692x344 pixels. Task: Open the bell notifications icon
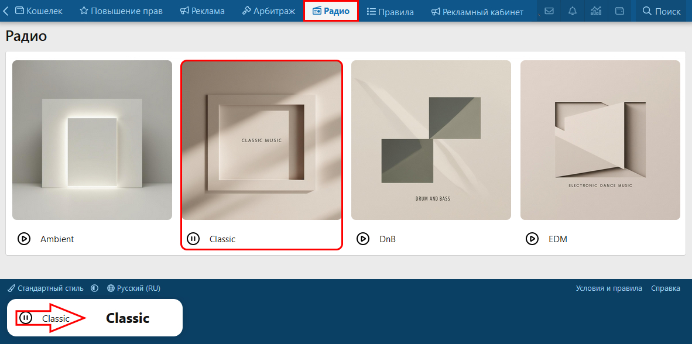pyautogui.click(x=573, y=11)
